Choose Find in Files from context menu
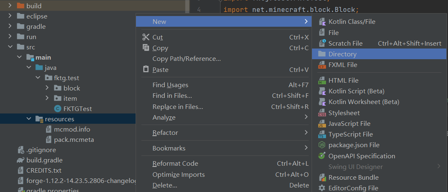This screenshot has width=448, height=192. pyautogui.click(x=172, y=96)
